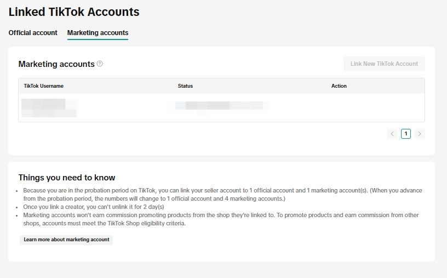Screen dimensions: 447x278
Task: Click the Action column header
Action: tap(339, 86)
